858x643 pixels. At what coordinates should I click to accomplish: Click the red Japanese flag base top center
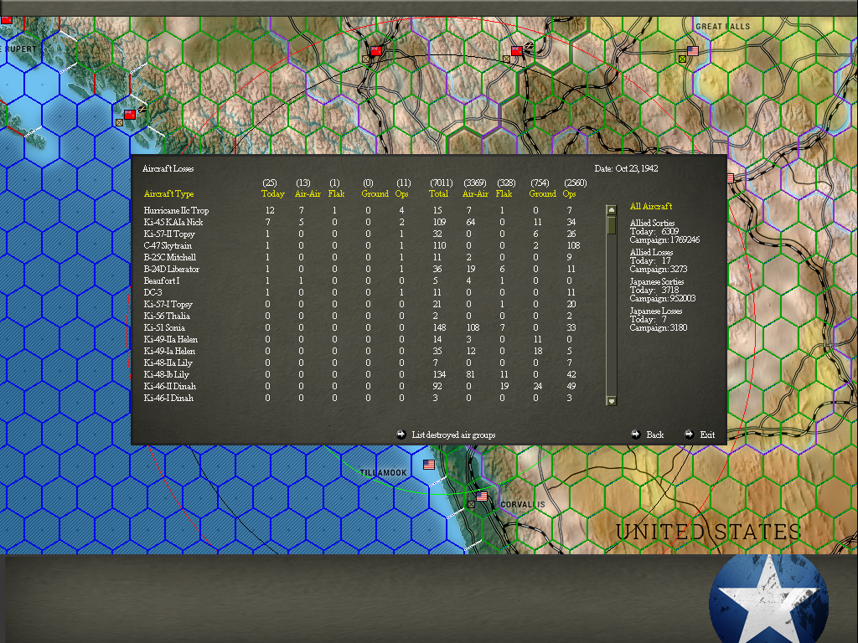click(x=376, y=51)
